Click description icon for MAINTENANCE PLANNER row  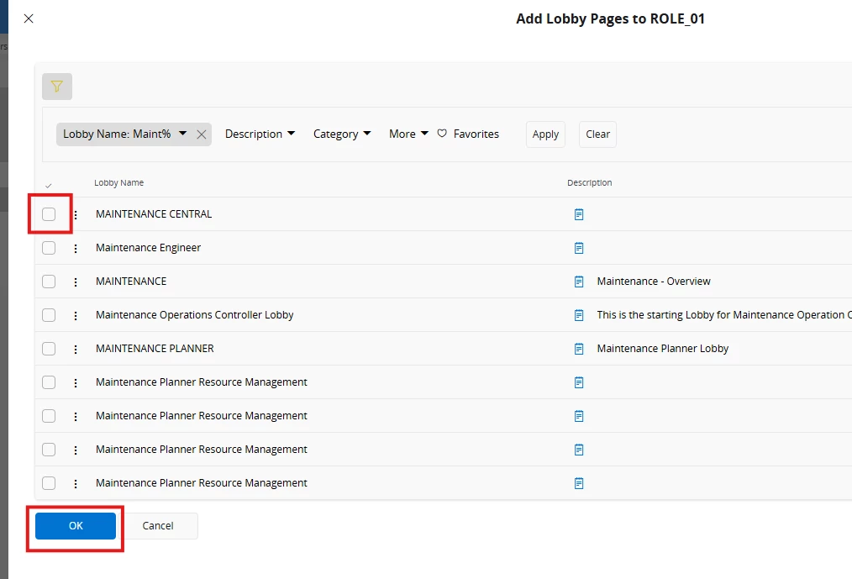(x=579, y=349)
